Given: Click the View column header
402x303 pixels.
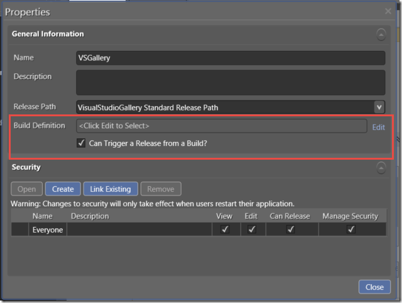Looking at the screenshot, I should (x=224, y=216).
